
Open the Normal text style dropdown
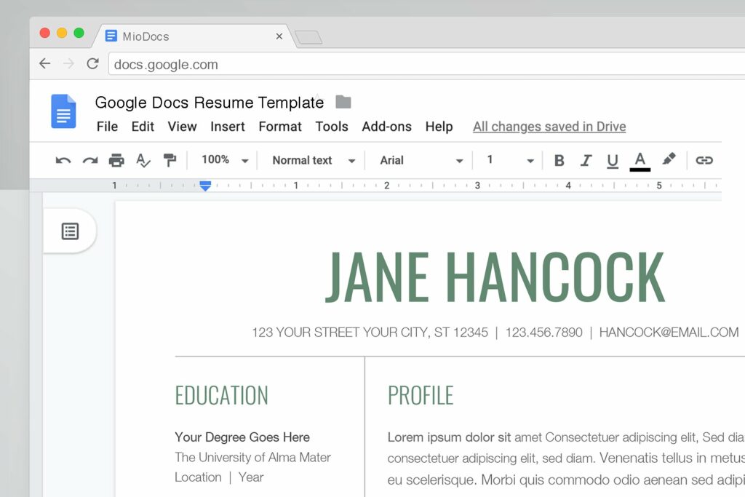click(x=314, y=161)
